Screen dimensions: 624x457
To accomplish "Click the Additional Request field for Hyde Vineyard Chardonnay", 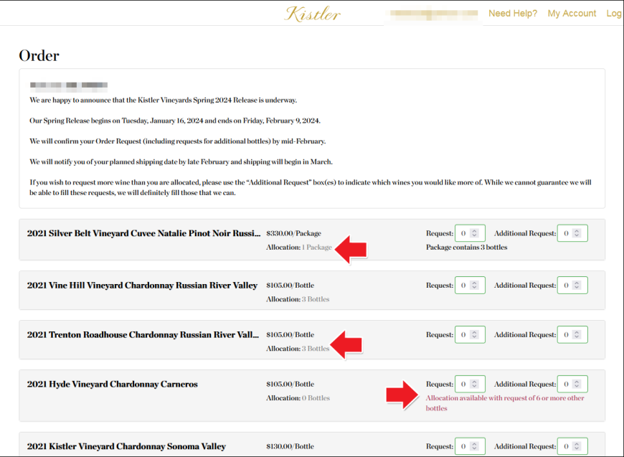I will [572, 384].
